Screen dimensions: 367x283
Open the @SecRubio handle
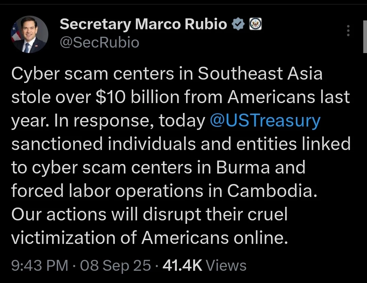point(99,43)
